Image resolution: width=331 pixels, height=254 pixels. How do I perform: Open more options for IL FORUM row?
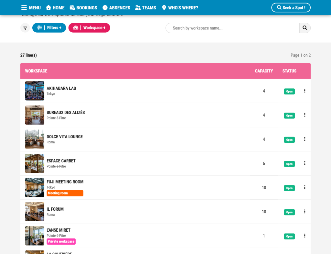point(304,212)
